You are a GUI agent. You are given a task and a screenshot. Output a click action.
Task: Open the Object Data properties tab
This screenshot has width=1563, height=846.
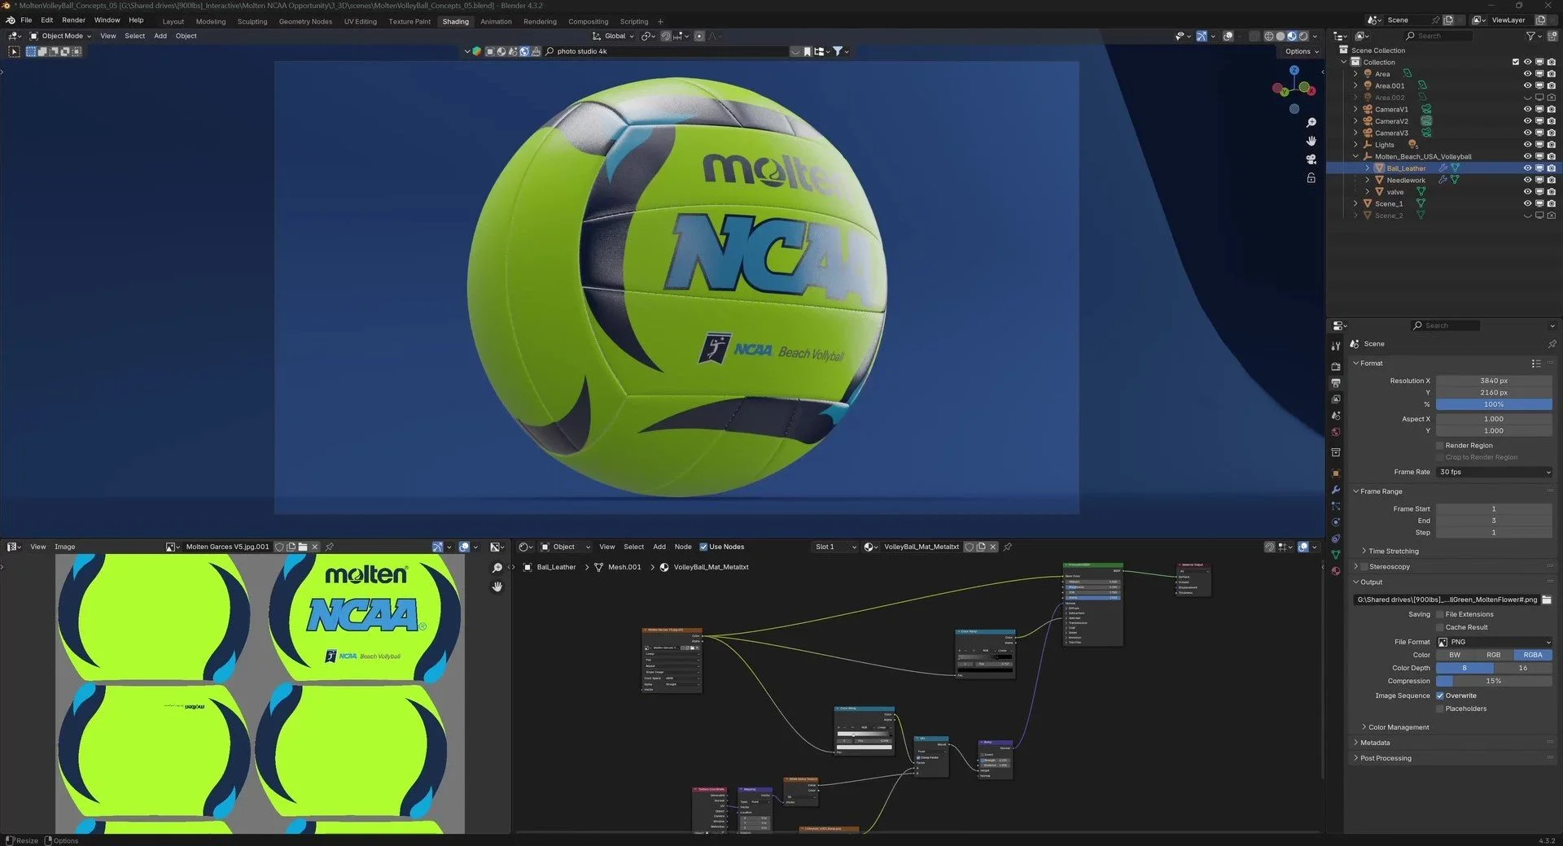pos(1335,555)
